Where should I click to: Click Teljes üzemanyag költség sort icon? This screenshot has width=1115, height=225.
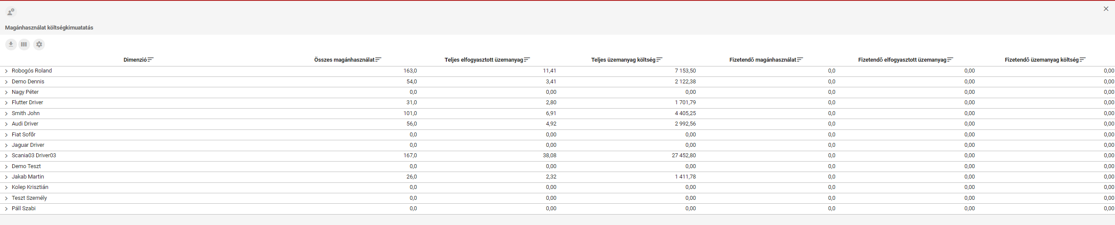pos(659,60)
